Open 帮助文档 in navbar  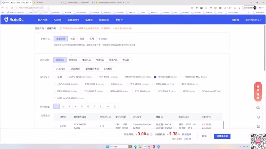[x=104, y=20]
